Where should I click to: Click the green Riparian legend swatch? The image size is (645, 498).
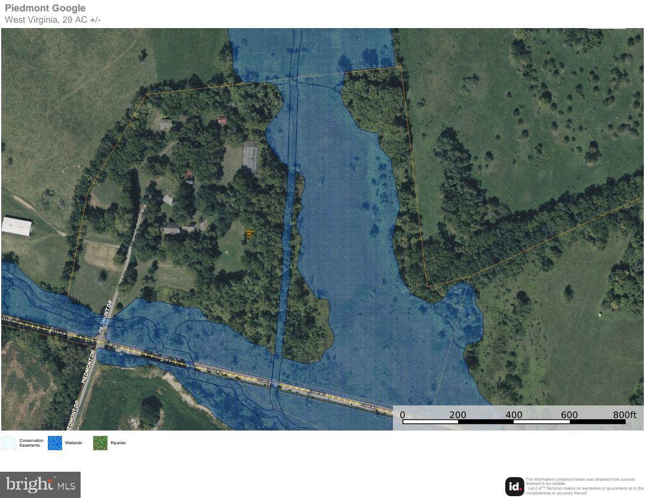coord(100,443)
